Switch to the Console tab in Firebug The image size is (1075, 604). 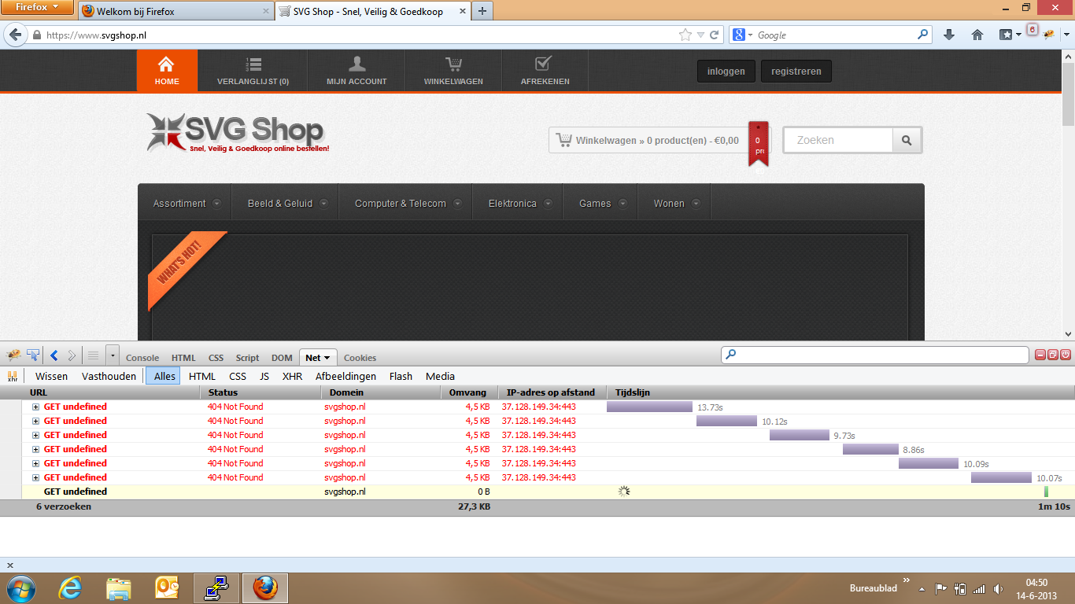(x=142, y=358)
